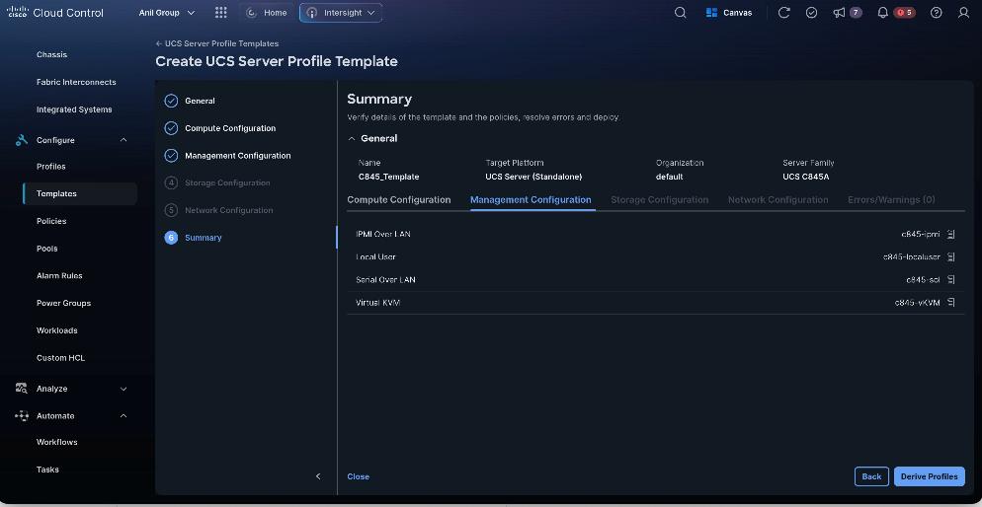Image resolution: width=982 pixels, height=507 pixels.
Task: Open Tasks in the sidebar
Action: [x=47, y=470]
